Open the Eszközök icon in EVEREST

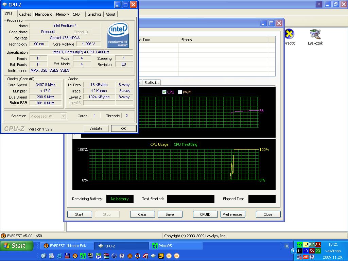click(315, 37)
